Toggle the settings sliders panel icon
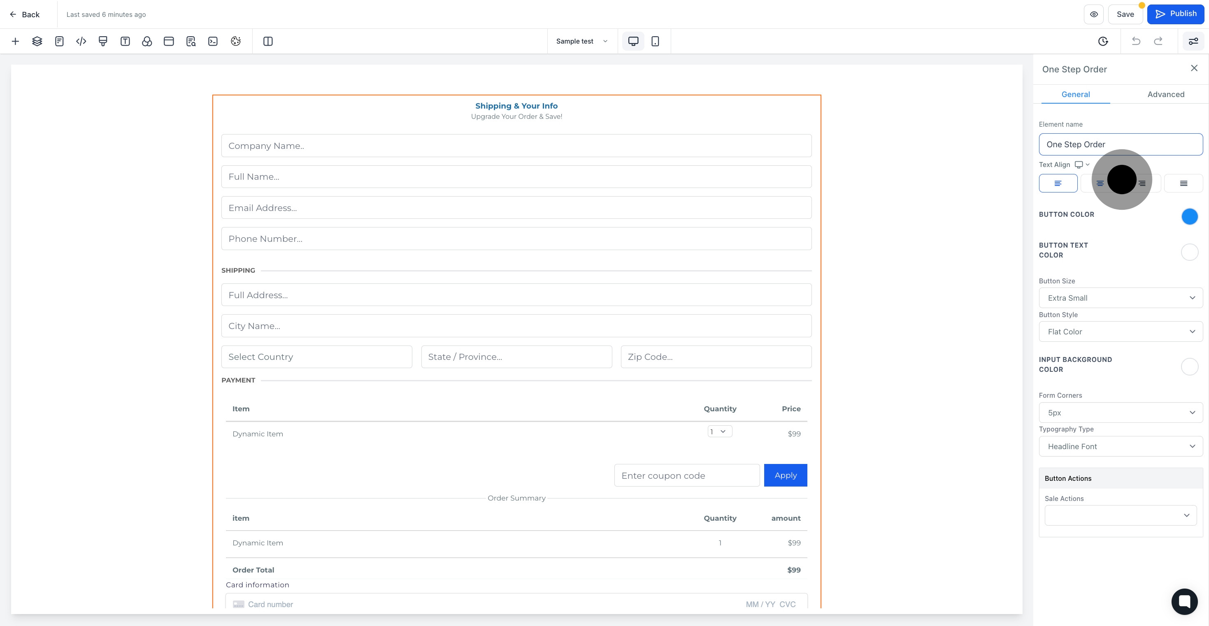 tap(1193, 41)
